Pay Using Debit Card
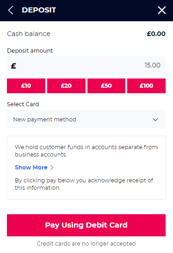This screenshot has width=173, height=253. click(86, 225)
